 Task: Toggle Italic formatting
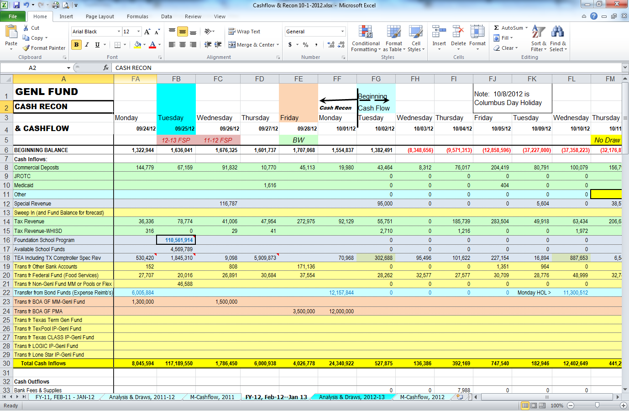point(87,45)
